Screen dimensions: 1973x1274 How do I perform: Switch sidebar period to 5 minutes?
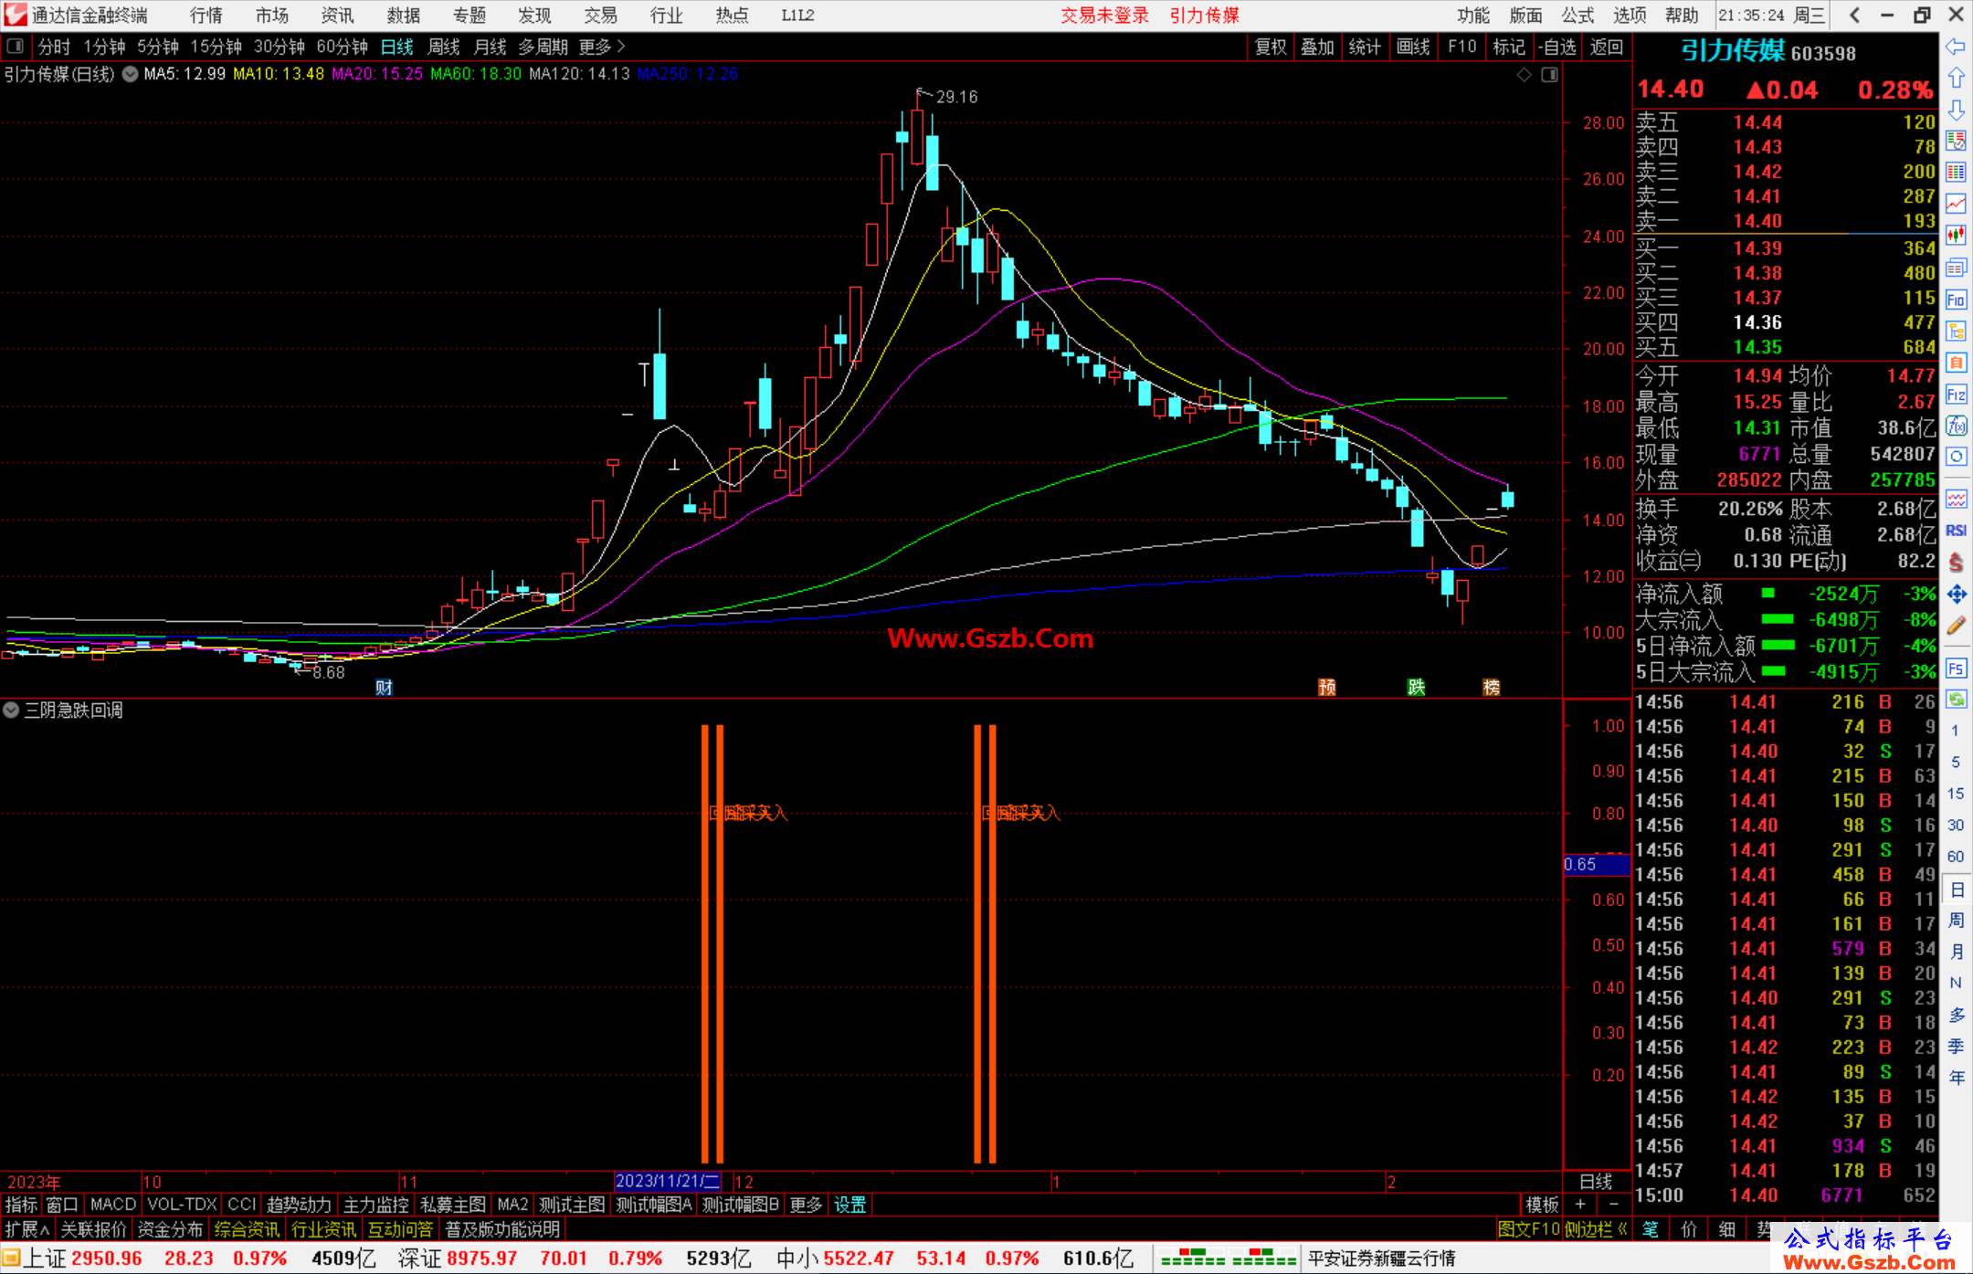tap(1955, 762)
